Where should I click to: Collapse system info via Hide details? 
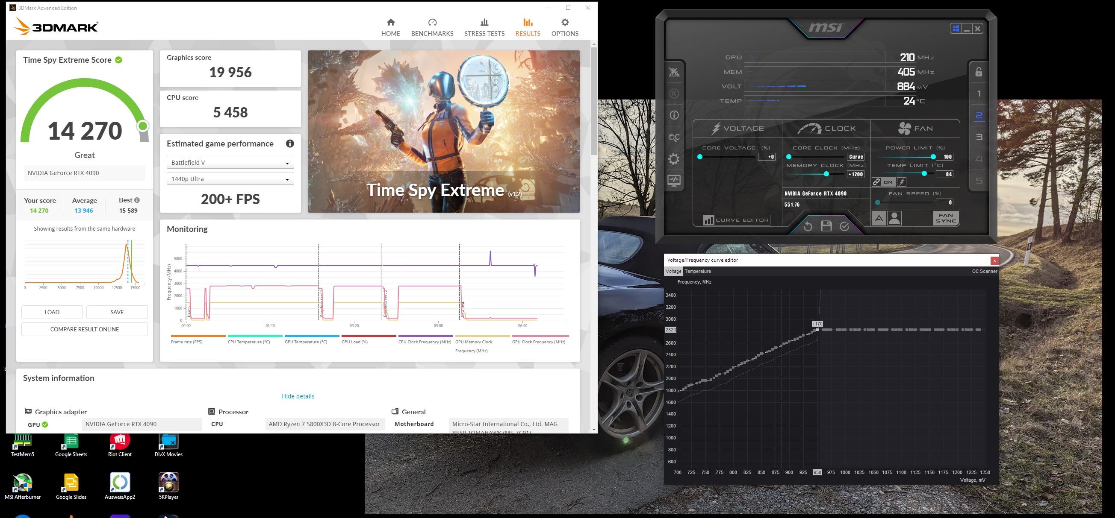click(298, 396)
